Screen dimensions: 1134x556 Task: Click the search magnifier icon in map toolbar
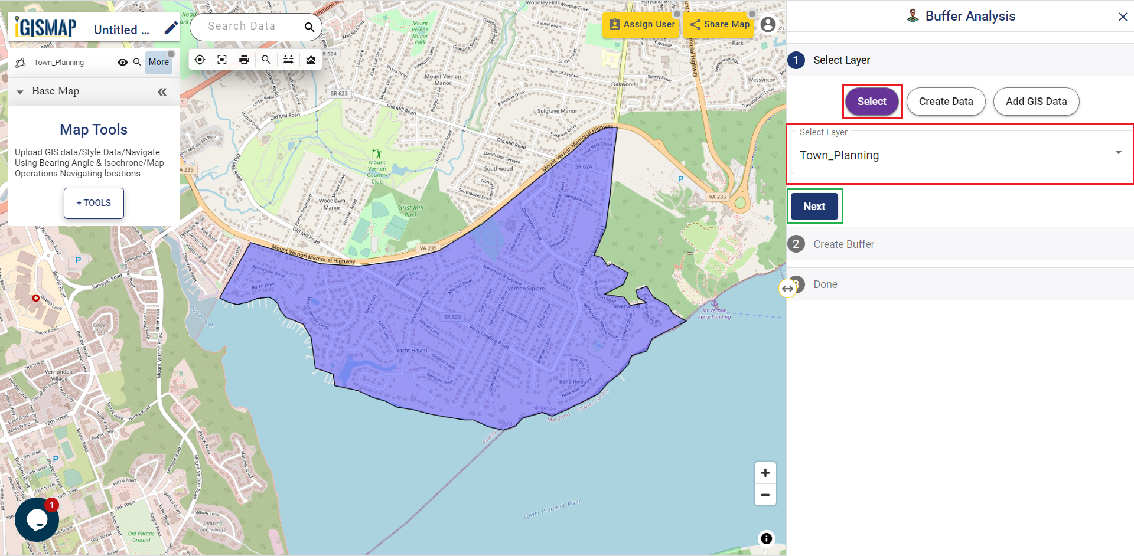pos(266,59)
